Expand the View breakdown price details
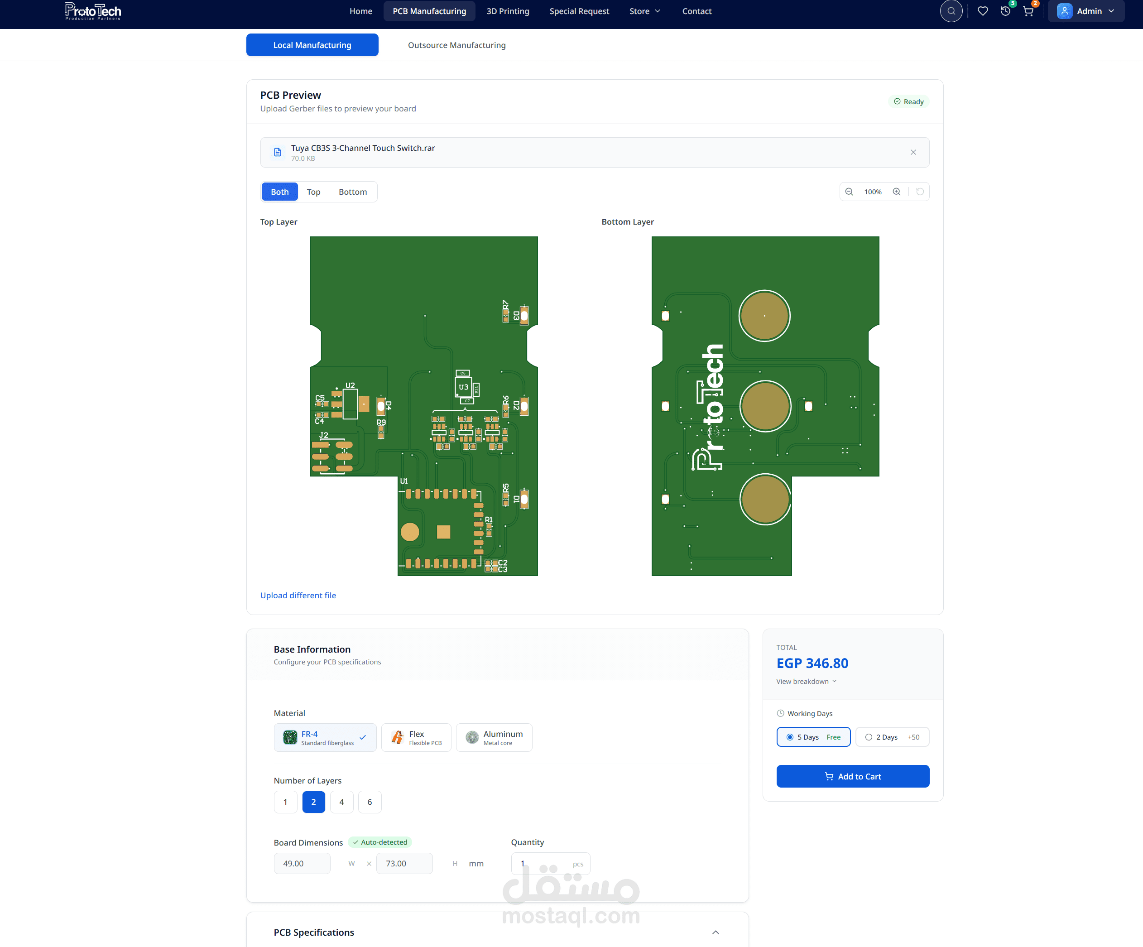1143x947 pixels. coord(806,682)
